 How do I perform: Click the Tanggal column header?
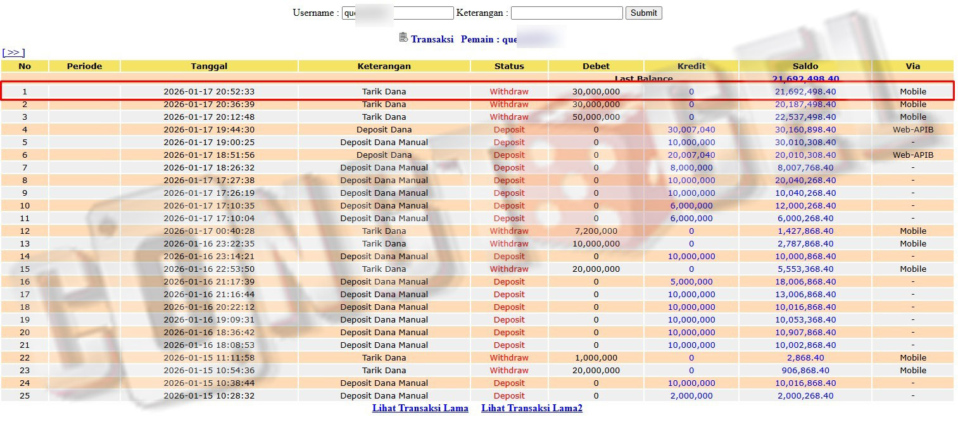209,66
